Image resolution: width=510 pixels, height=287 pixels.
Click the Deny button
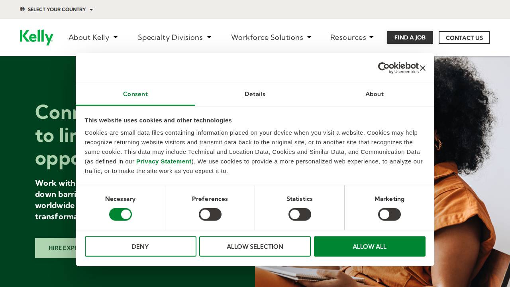140,246
